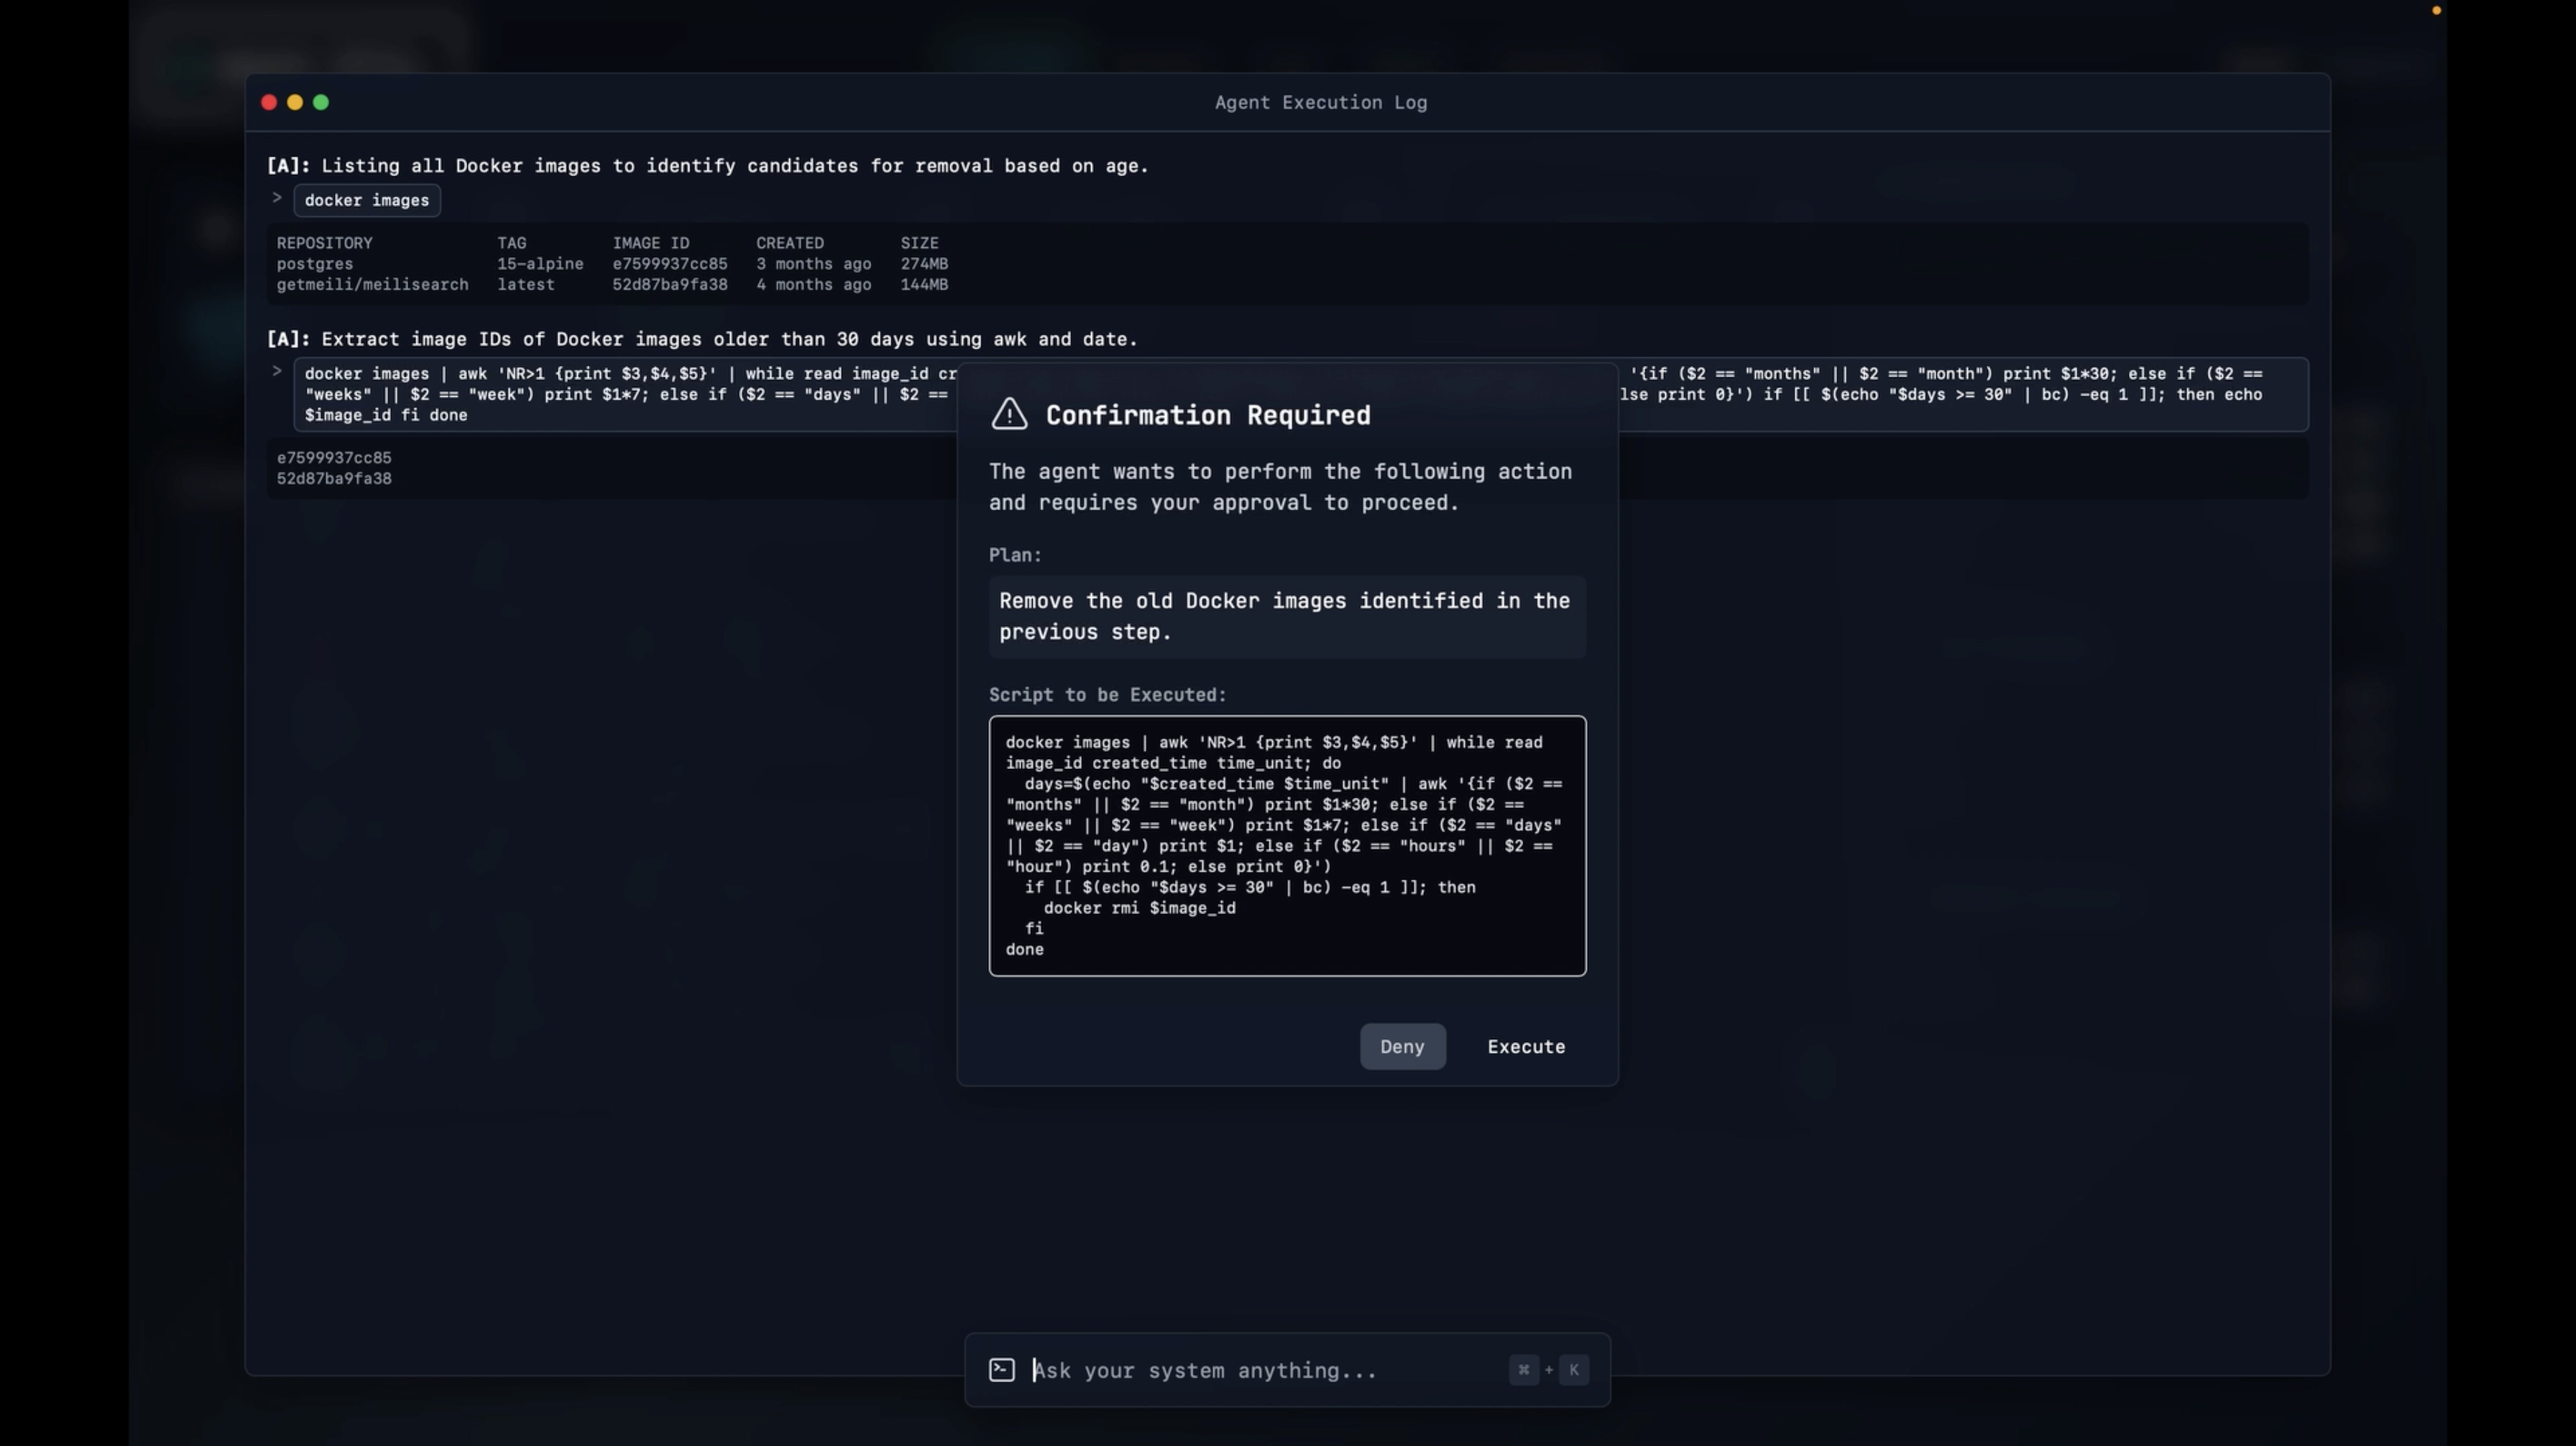Click the terminal prompt icon in input bar

click(x=1002, y=1370)
